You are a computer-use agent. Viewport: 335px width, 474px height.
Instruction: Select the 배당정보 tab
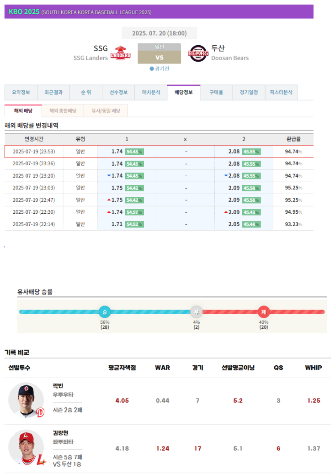(x=184, y=93)
